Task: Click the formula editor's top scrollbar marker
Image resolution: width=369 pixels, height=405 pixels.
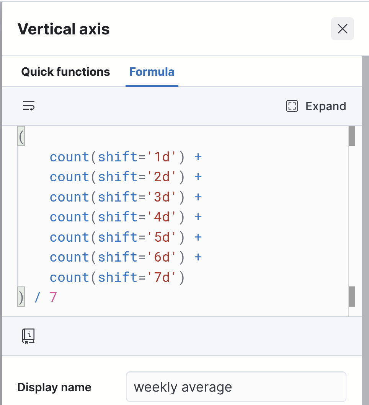Action: pyautogui.click(x=352, y=136)
